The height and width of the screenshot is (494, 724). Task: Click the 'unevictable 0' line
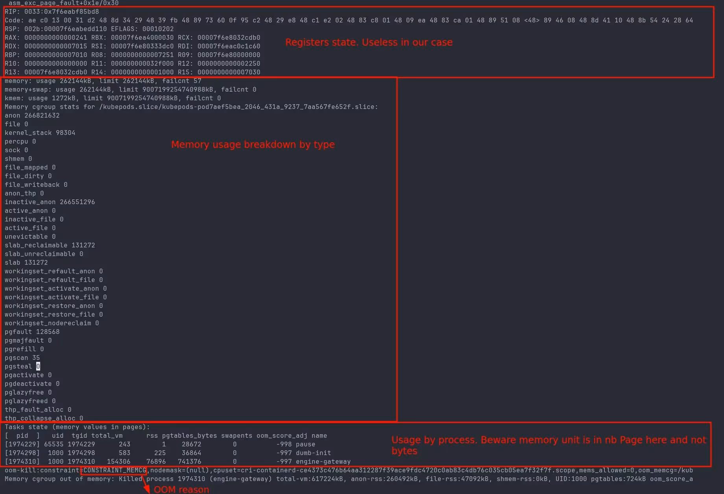tap(30, 237)
